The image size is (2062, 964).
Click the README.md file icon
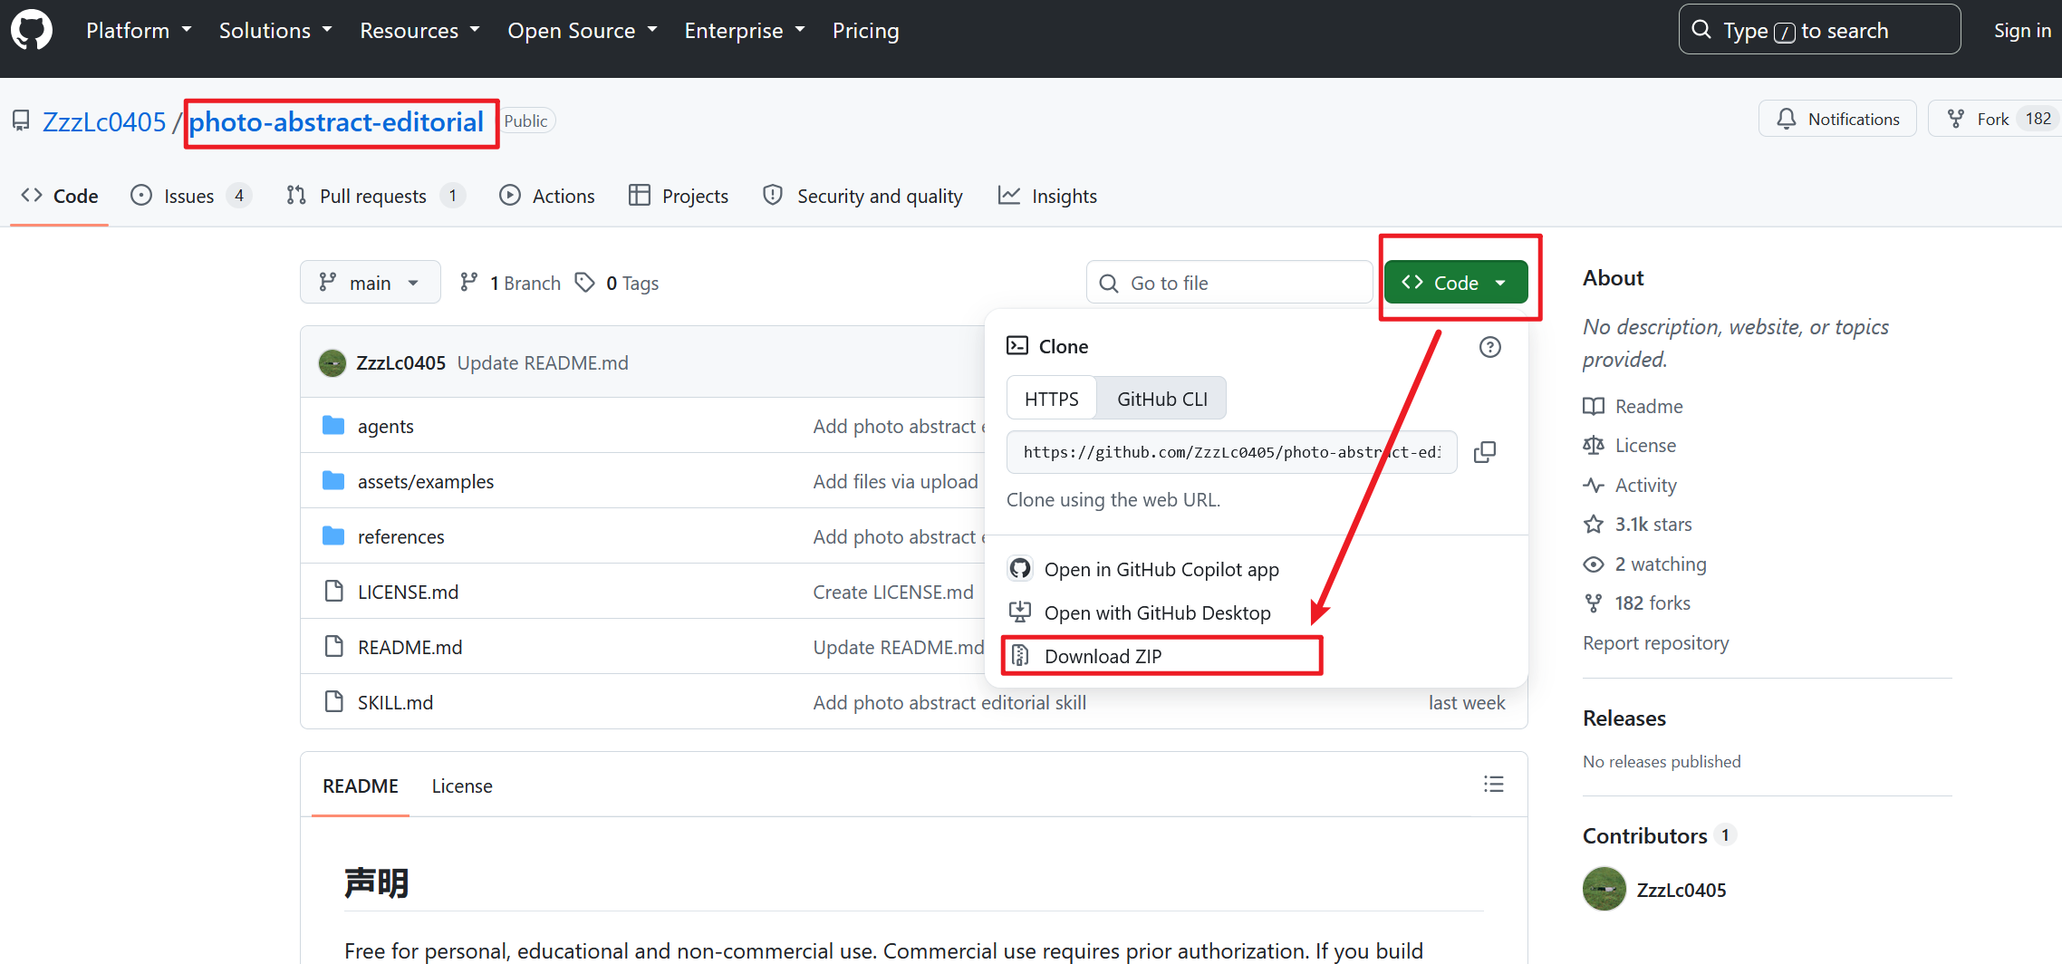(x=333, y=647)
